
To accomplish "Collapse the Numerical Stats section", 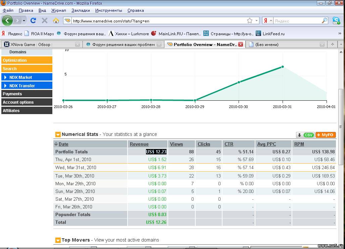I will click(58, 135).
